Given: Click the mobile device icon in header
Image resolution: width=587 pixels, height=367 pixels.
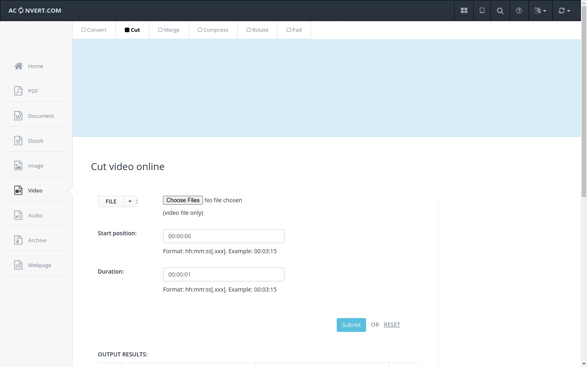Looking at the screenshot, I should coord(482,11).
